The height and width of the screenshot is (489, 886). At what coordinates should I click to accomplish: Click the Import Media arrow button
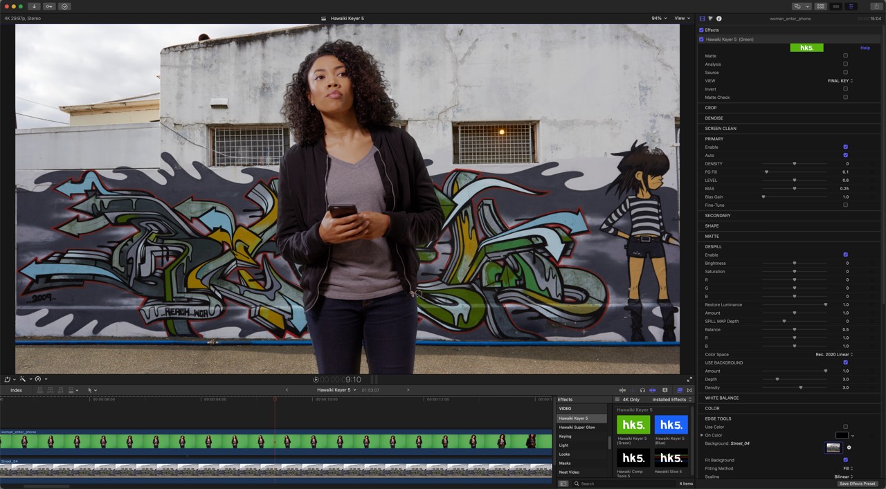tap(34, 6)
